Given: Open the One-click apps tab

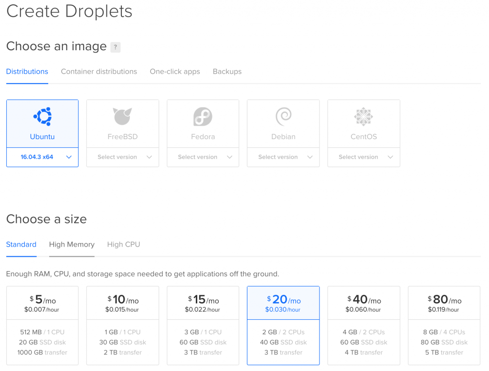Looking at the screenshot, I should coord(175,72).
